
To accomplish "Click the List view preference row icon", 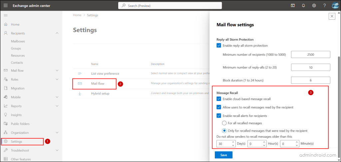I will click(80, 74).
